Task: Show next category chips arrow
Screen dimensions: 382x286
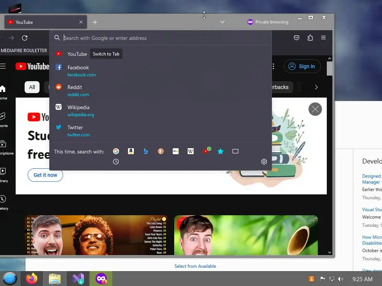Action: pos(316,87)
